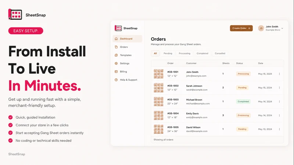Image resolution: width=294 pixels, height=165 pixels.
Task: Go to Templates in sidebar
Action: (126, 55)
